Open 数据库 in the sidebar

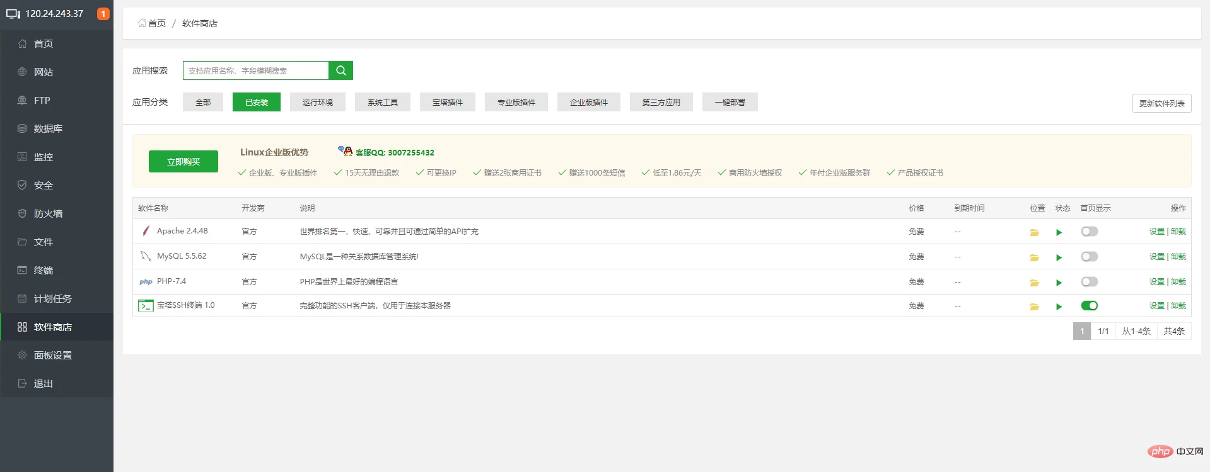click(x=57, y=128)
